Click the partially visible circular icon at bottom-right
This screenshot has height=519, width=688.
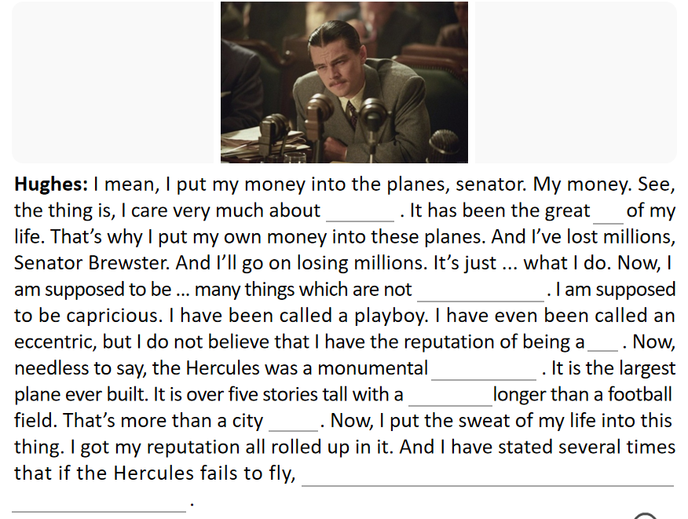click(646, 516)
